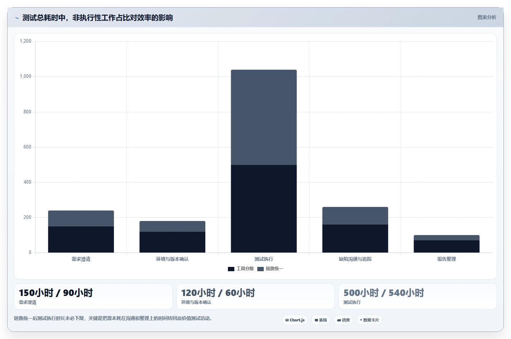This screenshot has width=511, height=339.
Task: Click the 1,200 y-axis tick label
Action: tap(25, 41)
